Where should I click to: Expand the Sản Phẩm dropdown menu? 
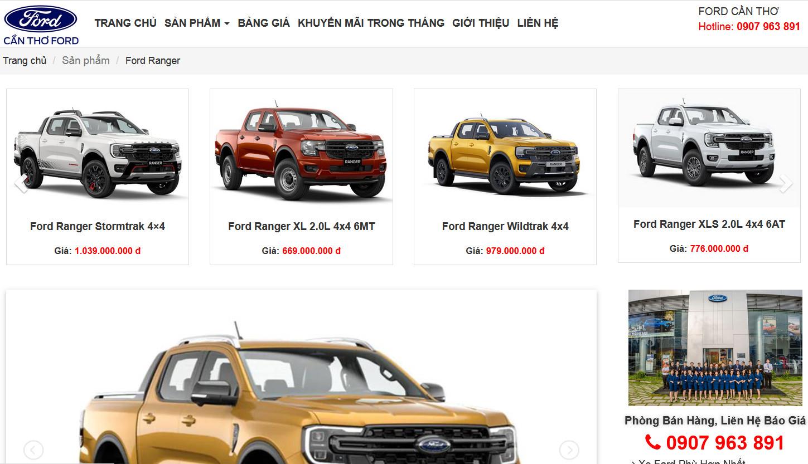[x=197, y=23]
